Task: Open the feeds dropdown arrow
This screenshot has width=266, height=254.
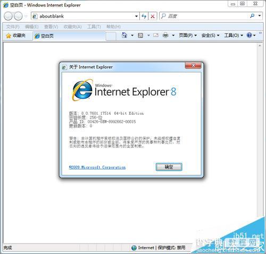Action: tap(148, 36)
